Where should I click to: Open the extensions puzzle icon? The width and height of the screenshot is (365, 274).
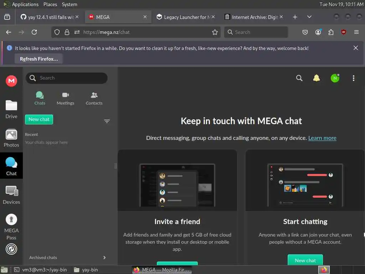(x=331, y=32)
